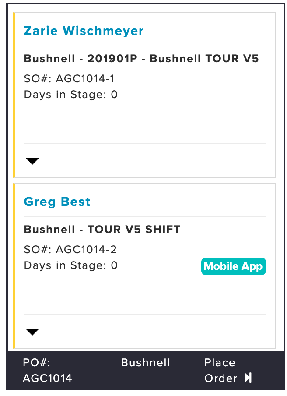Expand the Zarie Wischmeyer order card details

[x=32, y=161]
